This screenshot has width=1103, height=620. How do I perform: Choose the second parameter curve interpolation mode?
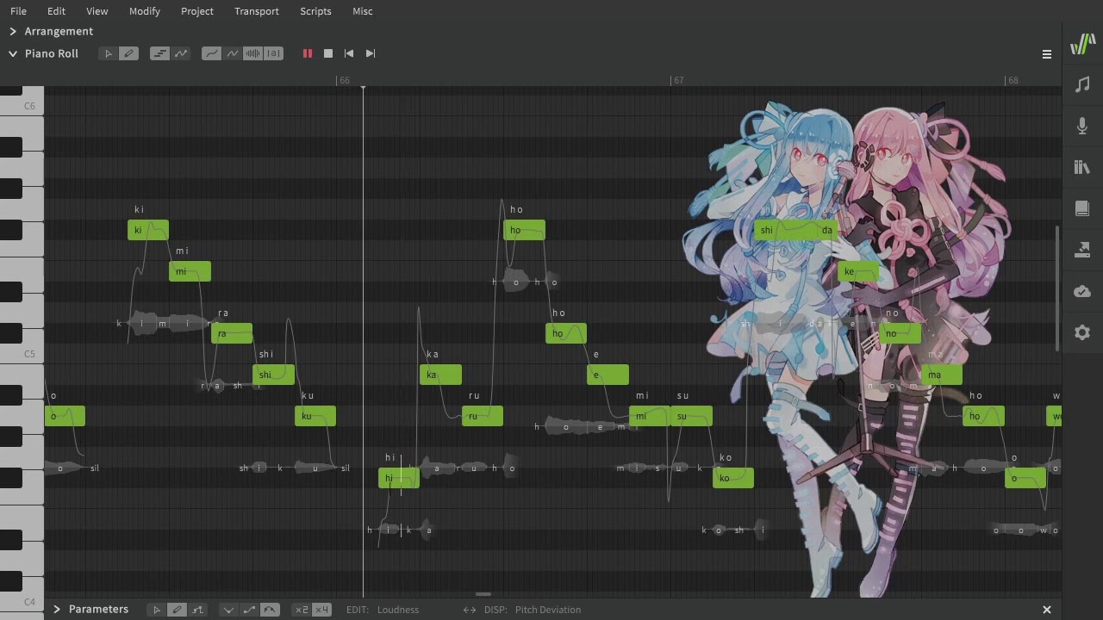tap(249, 610)
